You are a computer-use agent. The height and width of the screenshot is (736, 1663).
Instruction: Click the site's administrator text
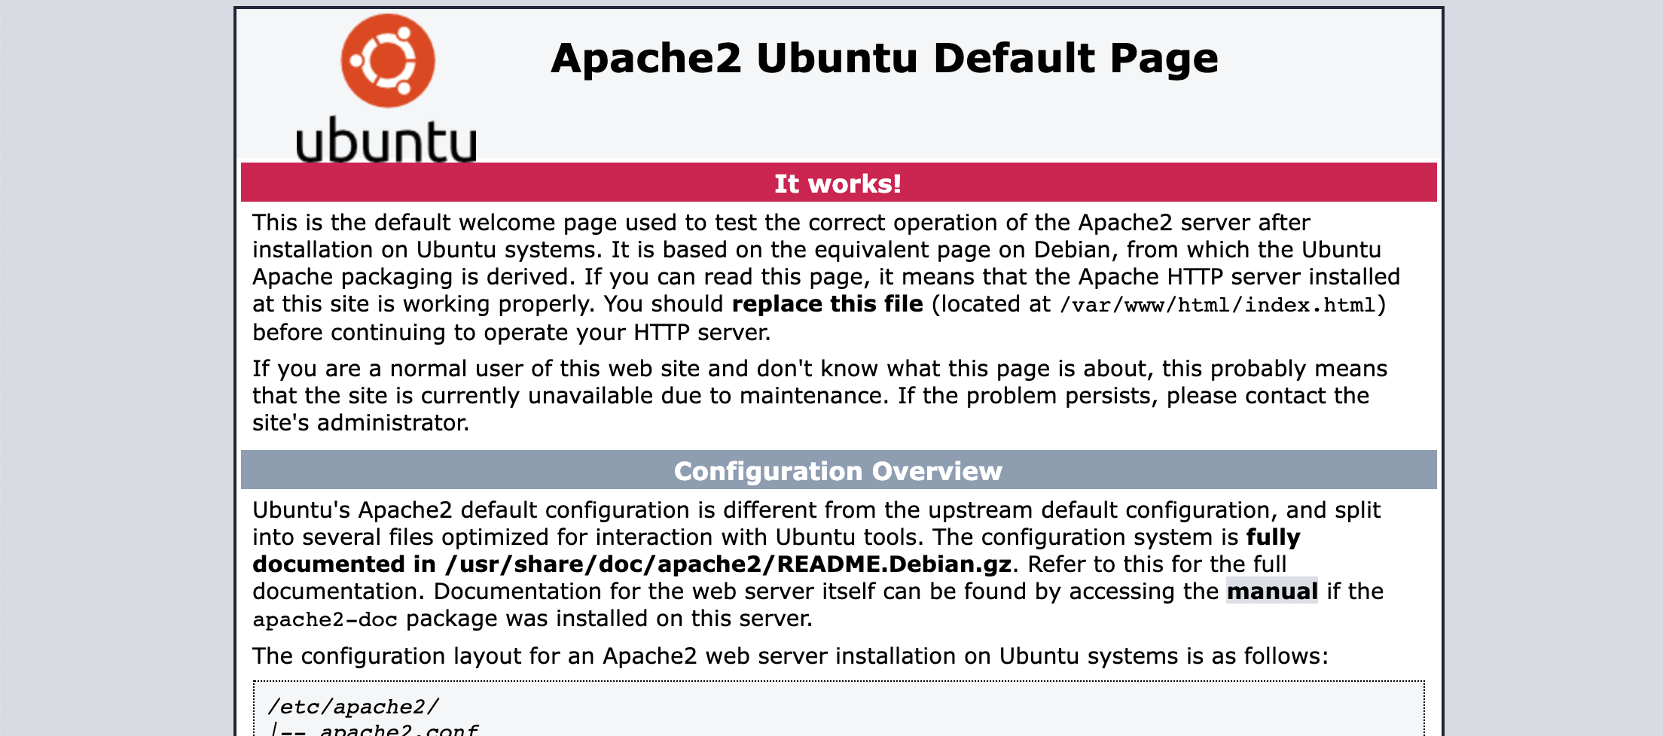click(x=361, y=423)
